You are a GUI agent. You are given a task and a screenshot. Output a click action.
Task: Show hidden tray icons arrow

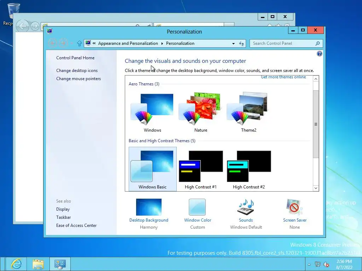[309, 264]
